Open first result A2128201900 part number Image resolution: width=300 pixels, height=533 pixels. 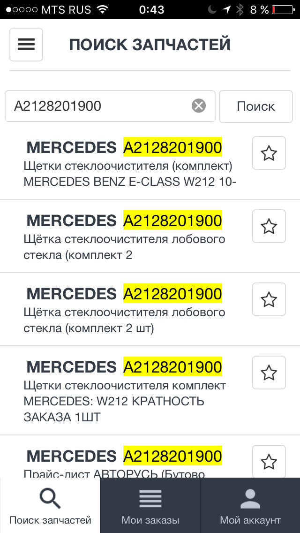[172, 147]
